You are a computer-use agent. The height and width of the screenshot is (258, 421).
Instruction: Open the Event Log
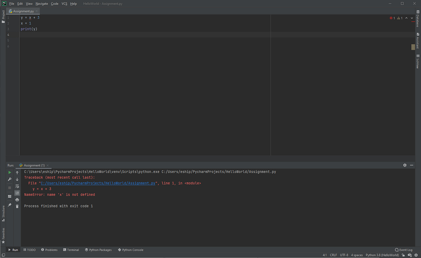point(404,250)
